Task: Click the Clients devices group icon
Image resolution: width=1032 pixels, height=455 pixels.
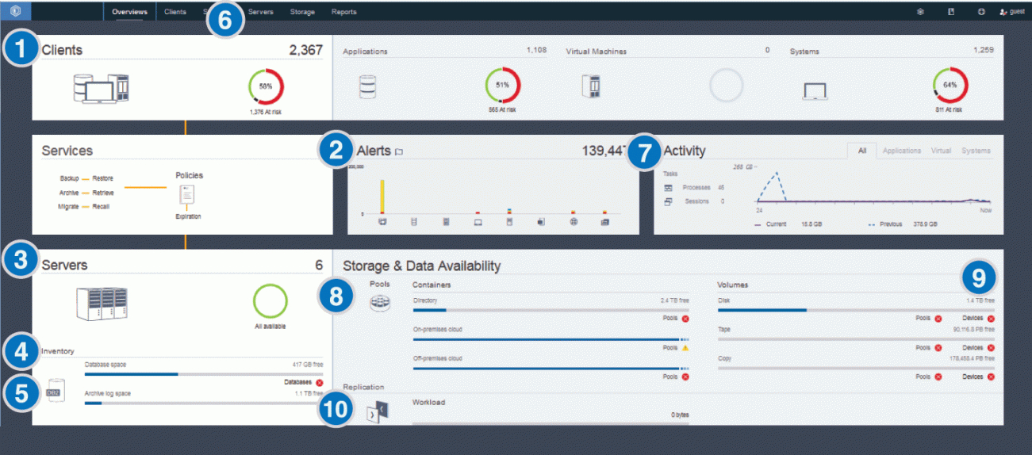Action: [99, 88]
